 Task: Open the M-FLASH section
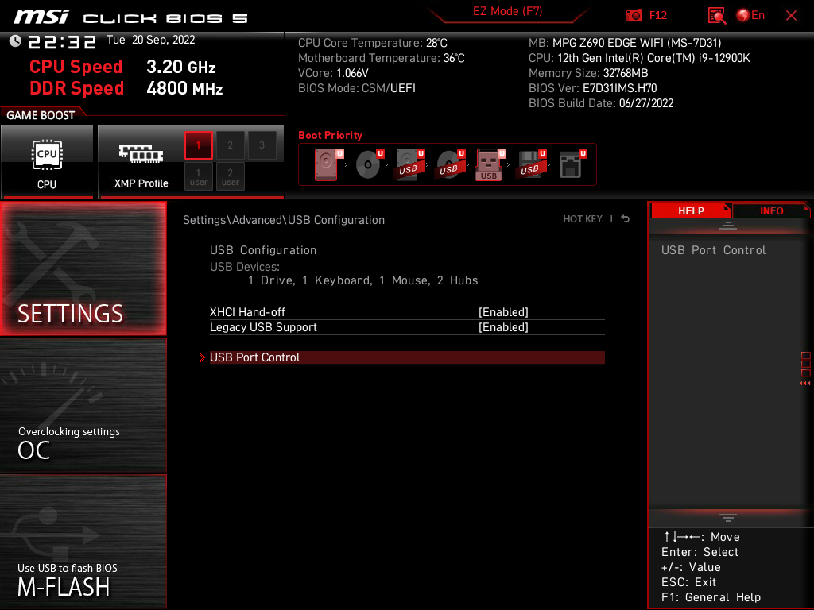[x=83, y=542]
